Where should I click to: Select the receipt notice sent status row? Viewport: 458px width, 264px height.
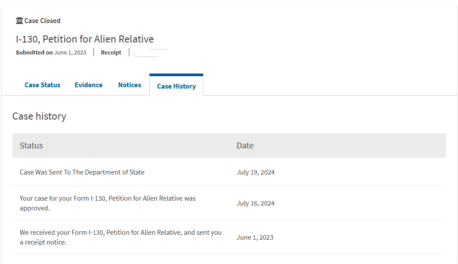120,237
